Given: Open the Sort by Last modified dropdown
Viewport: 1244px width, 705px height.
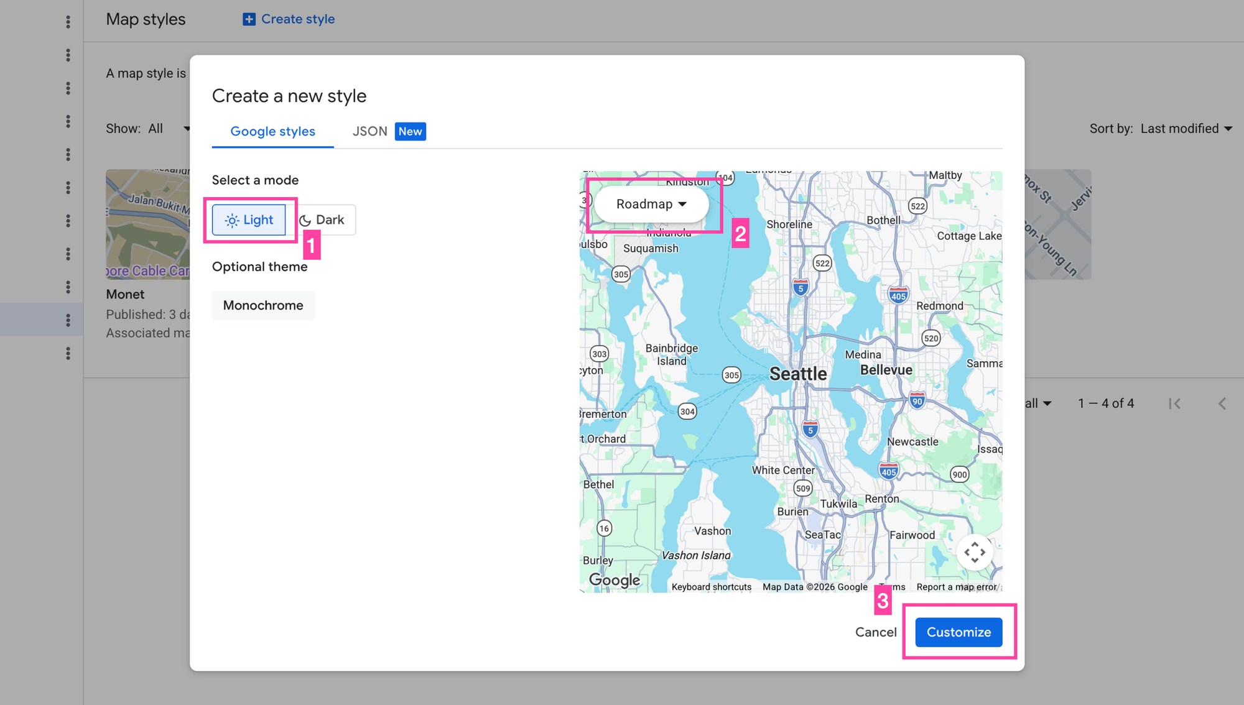Looking at the screenshot, I should pos(1186,129).
